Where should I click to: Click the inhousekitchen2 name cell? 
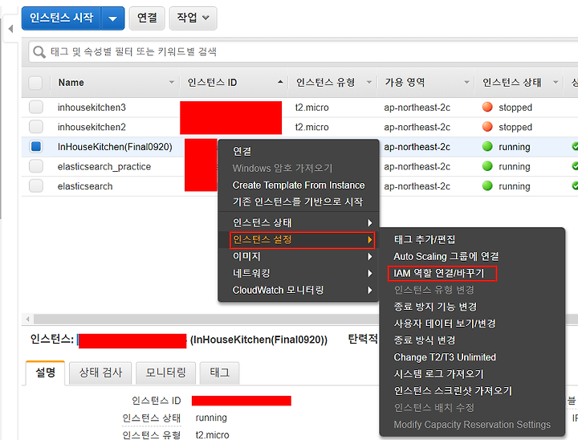click(x=92, y=127)
